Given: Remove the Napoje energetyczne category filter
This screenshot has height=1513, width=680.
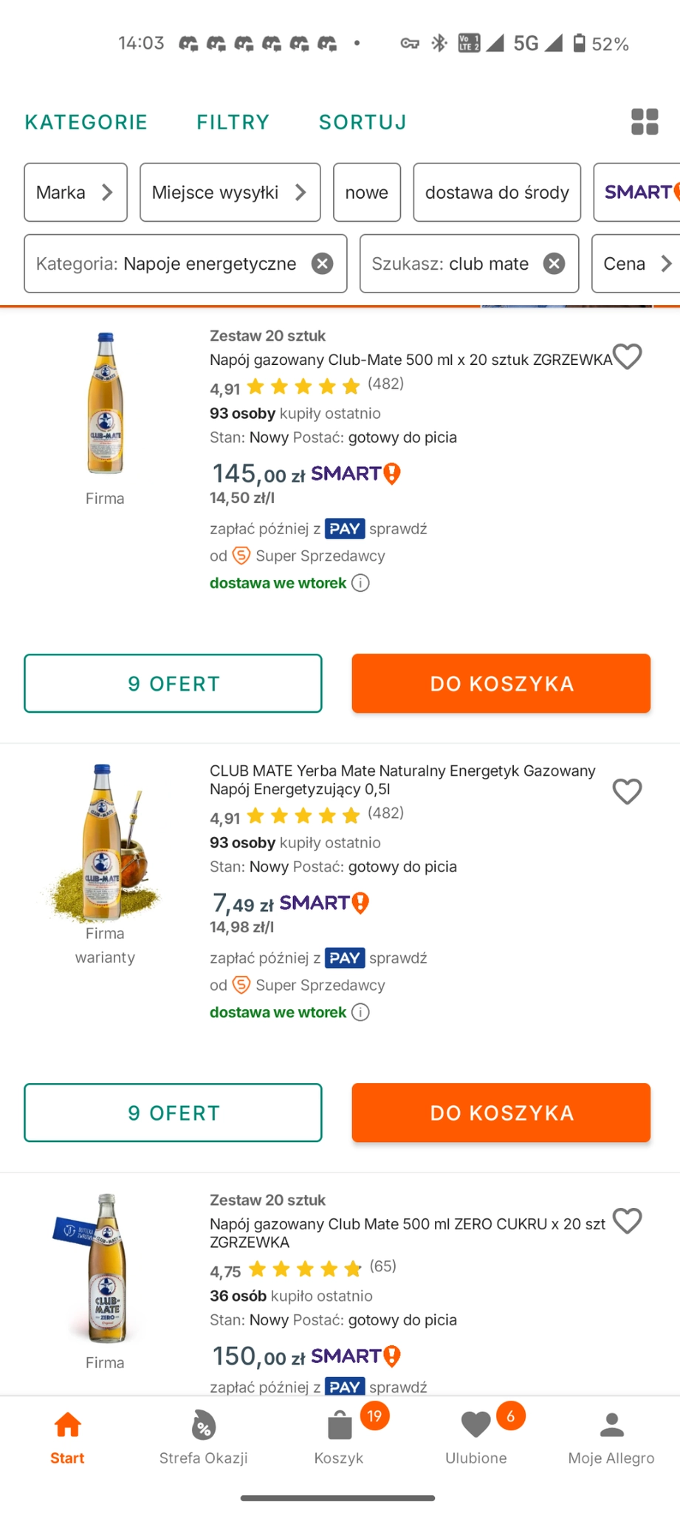Looking at the screenshot, I should [322, 264].
